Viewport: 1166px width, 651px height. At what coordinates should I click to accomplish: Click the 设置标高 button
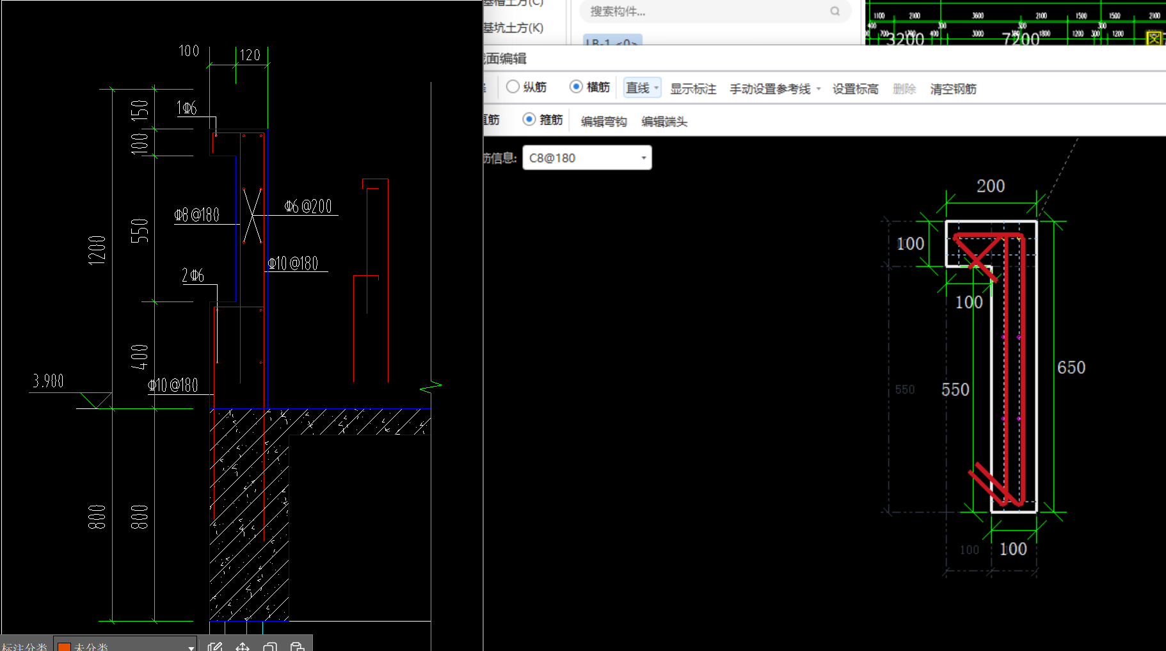point(855,89)
